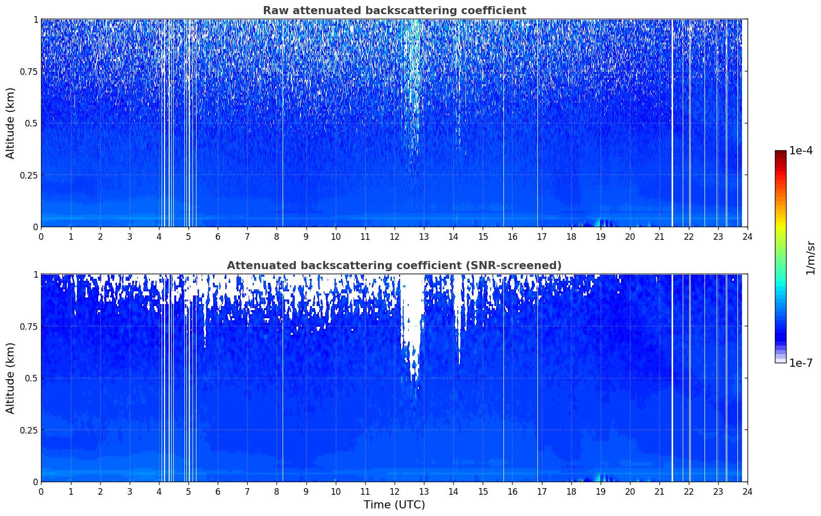821x516 pixels.
Task: Click the '21' hour tick under the SNR-screened plot
Action: coord(659,492)
